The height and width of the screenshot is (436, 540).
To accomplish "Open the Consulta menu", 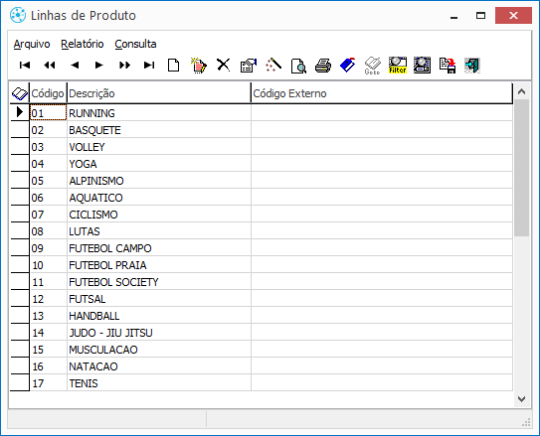I will (135, 44).
